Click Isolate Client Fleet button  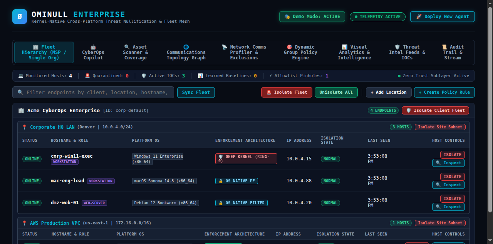point(435,110)
